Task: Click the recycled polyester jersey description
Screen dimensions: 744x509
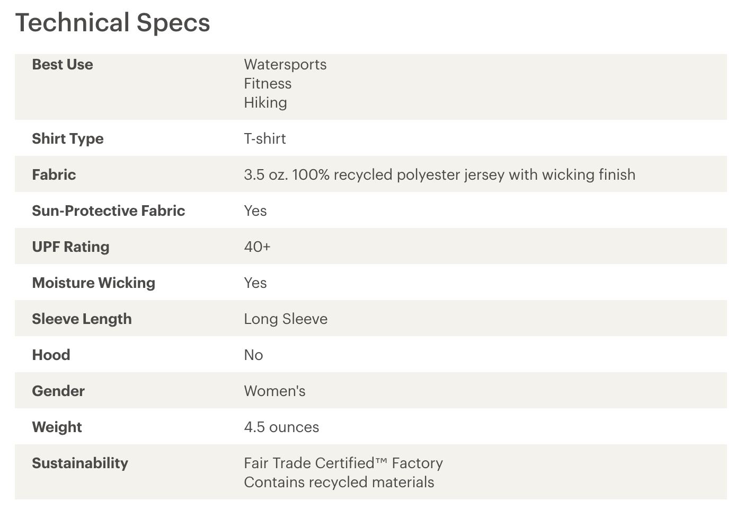Action: pyautogui.click(x=439, y=175)
